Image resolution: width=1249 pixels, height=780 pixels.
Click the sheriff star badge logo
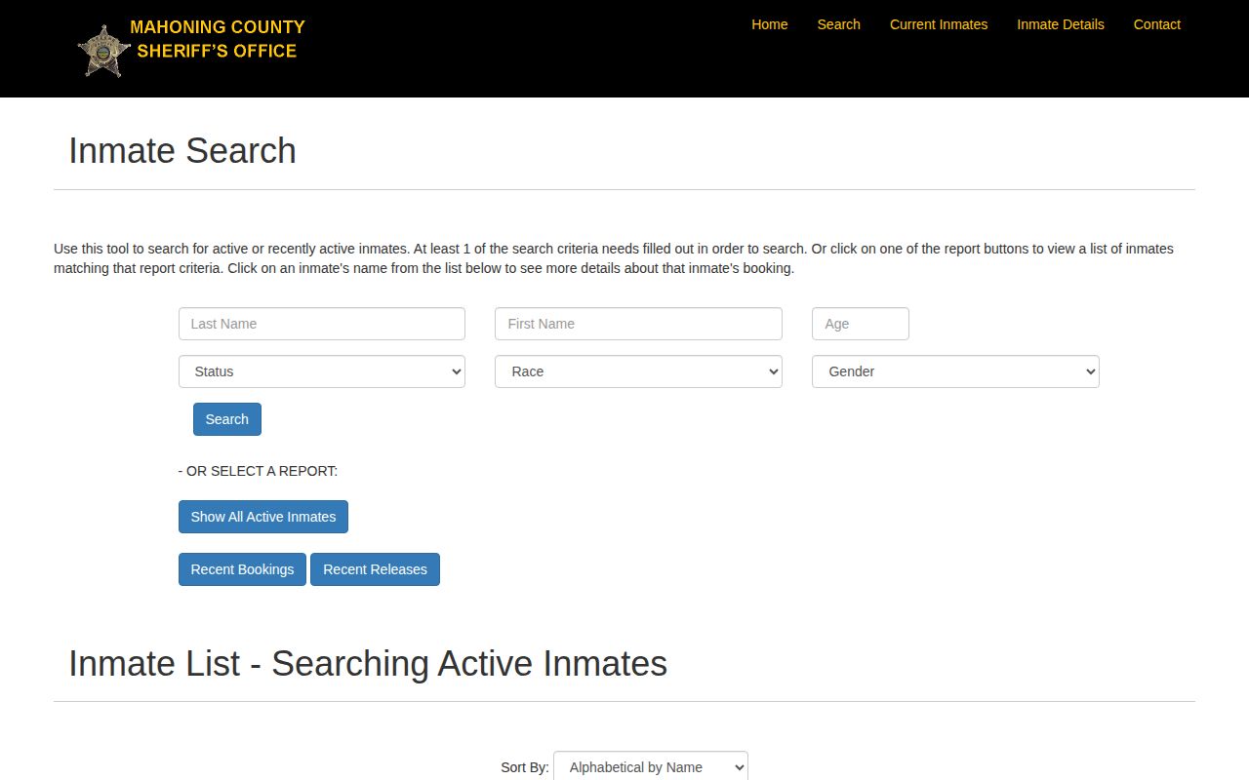[x=103, y=51]
